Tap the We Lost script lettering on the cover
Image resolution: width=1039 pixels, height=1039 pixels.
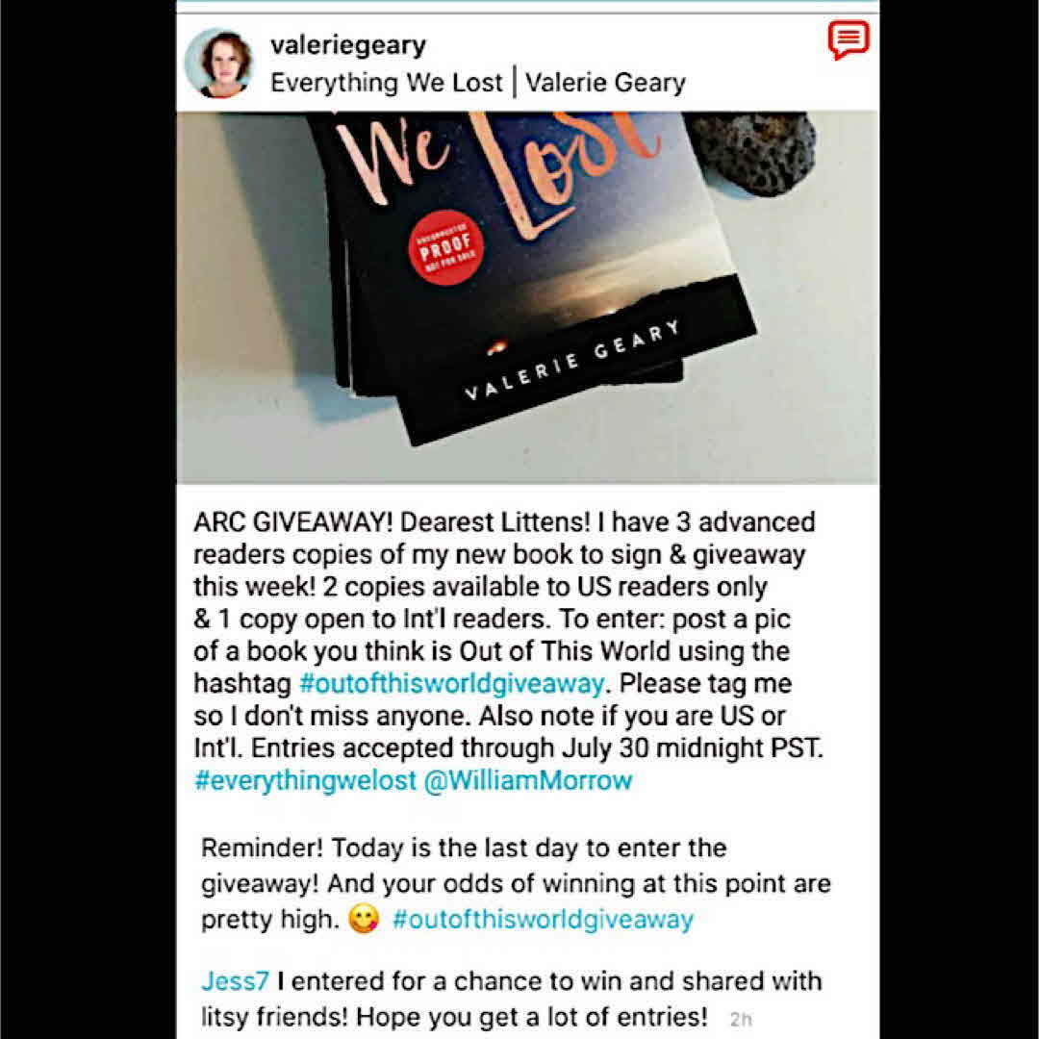tap(497, 169)
